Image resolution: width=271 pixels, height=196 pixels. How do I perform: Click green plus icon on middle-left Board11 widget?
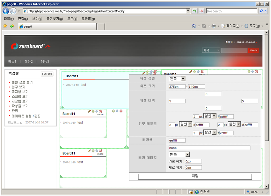click(93, 111)
